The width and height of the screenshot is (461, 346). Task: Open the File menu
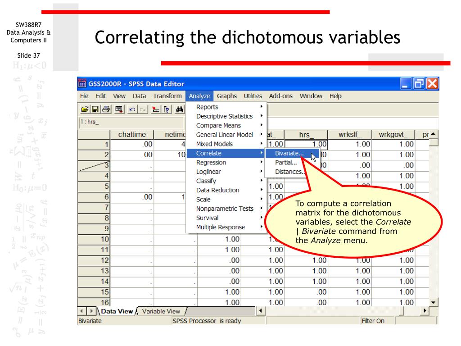click(x=84, y=96)
